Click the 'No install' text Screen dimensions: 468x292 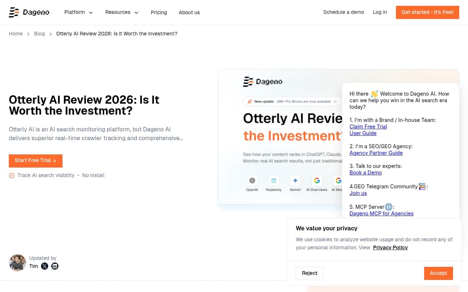(93, 176)
